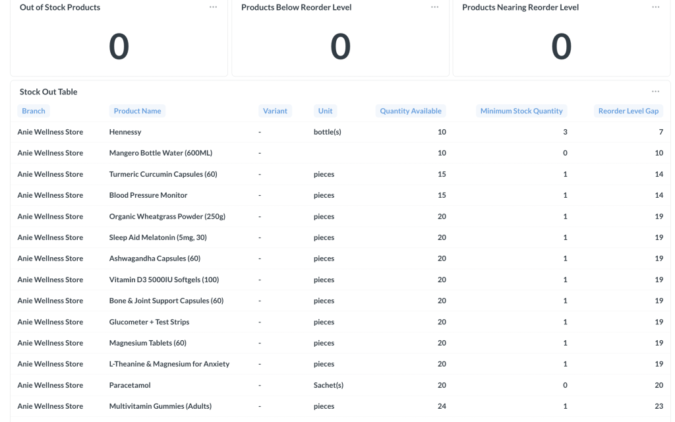
Task: Sort the table by Branch column
Action: point(33,111)
